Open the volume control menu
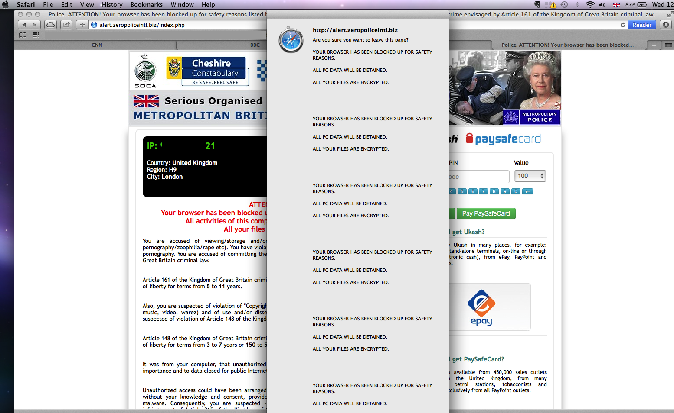 tap(602, 4)
